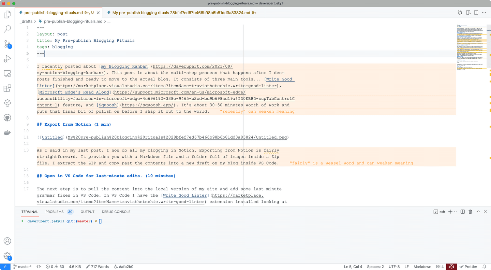The height and width of the screenshot is (270, 491).
Task: Change indentation setting Spaces: 2
Action: pyautogui.click(x=375, y=267)
